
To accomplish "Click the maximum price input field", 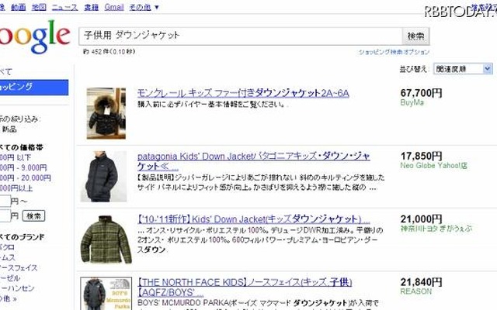I will 5,215.
